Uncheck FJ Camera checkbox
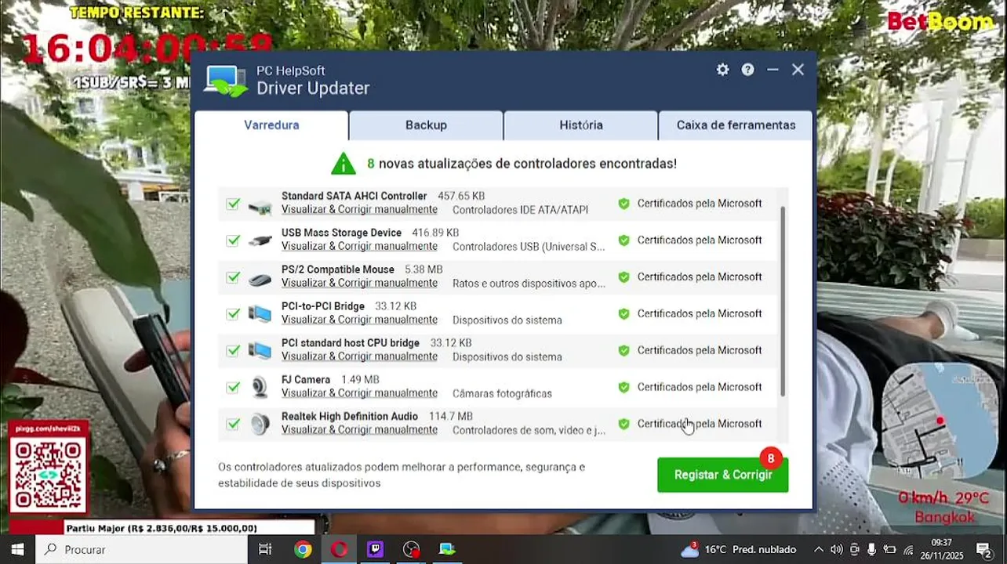 233,388
